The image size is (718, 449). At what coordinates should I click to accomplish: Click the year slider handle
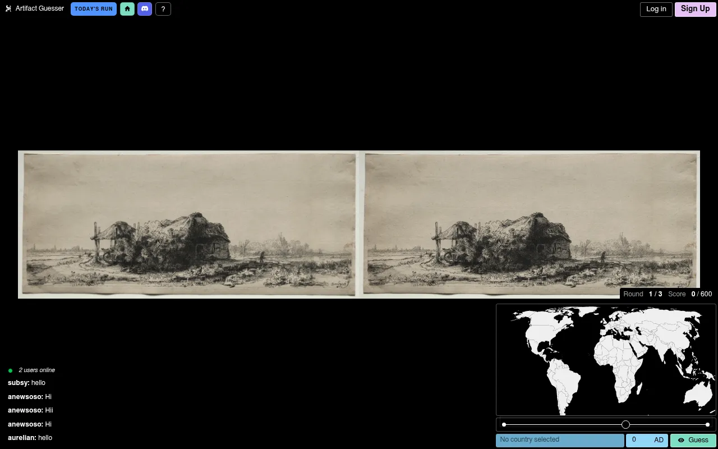pyautogui.click(x=626, y=425)
